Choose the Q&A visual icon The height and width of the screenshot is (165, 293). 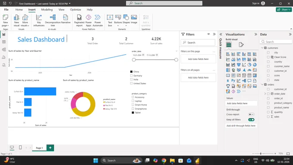249,81
